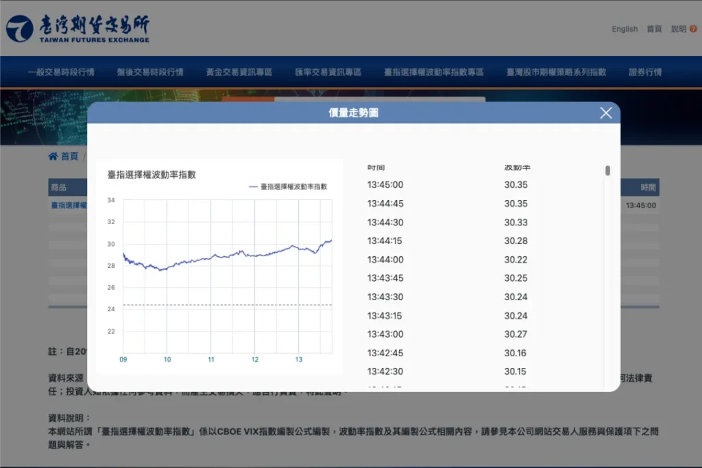702x468 pixels.
Task: Select the 匯率交易資訊專區 tab
Action: (328, 71)
